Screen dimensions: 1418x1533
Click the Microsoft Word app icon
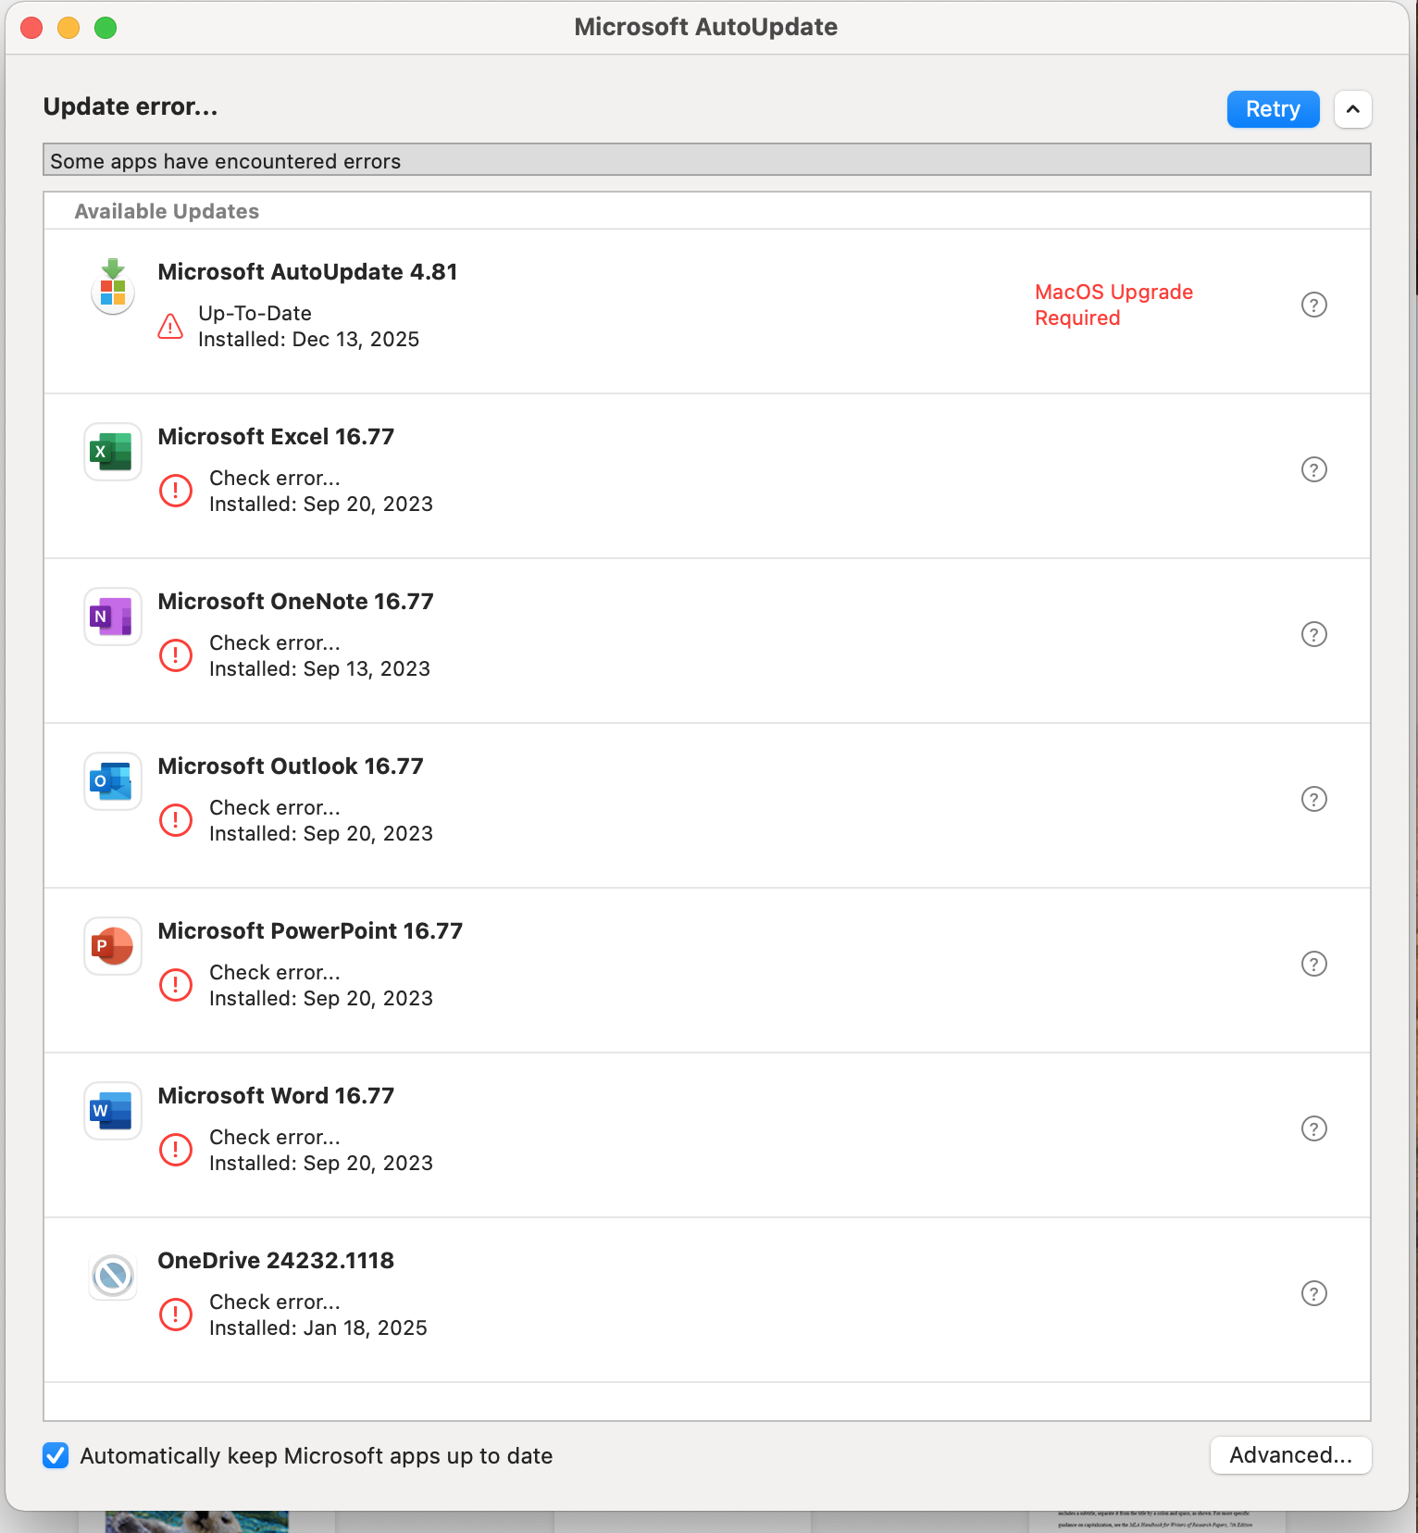(113, 1111)
